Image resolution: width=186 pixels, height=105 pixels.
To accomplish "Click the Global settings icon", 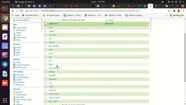I will click(x=14, y=62).
